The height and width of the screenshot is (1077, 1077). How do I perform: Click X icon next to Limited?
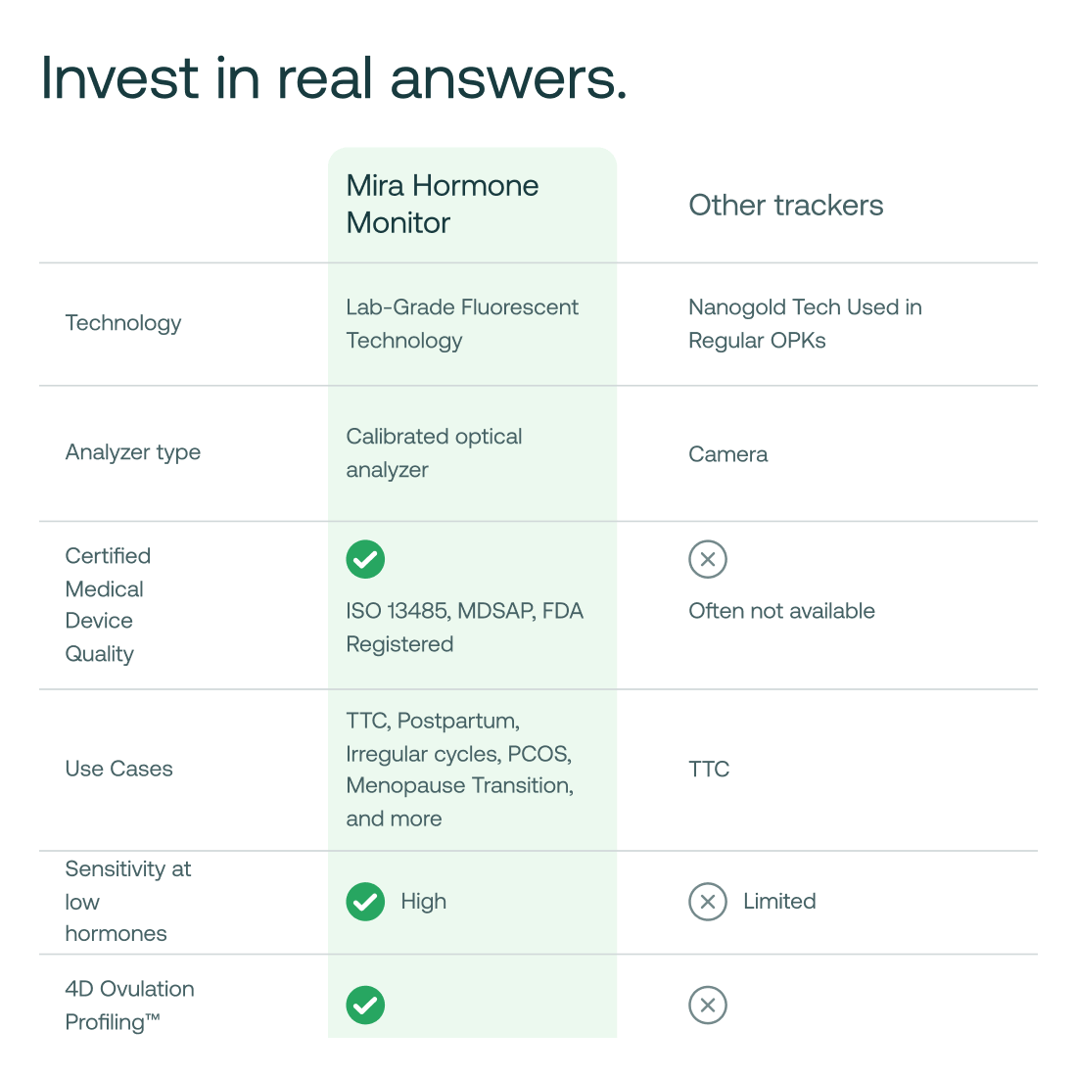click(x=708, y=902)
